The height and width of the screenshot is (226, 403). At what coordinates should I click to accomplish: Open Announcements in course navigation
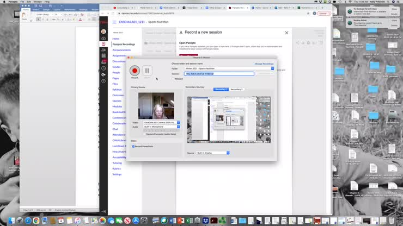(x=121, y=50)
